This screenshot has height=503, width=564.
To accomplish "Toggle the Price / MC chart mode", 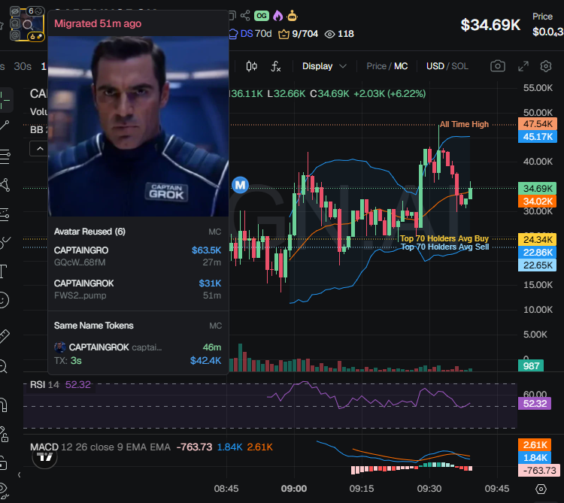I will 387,66.
